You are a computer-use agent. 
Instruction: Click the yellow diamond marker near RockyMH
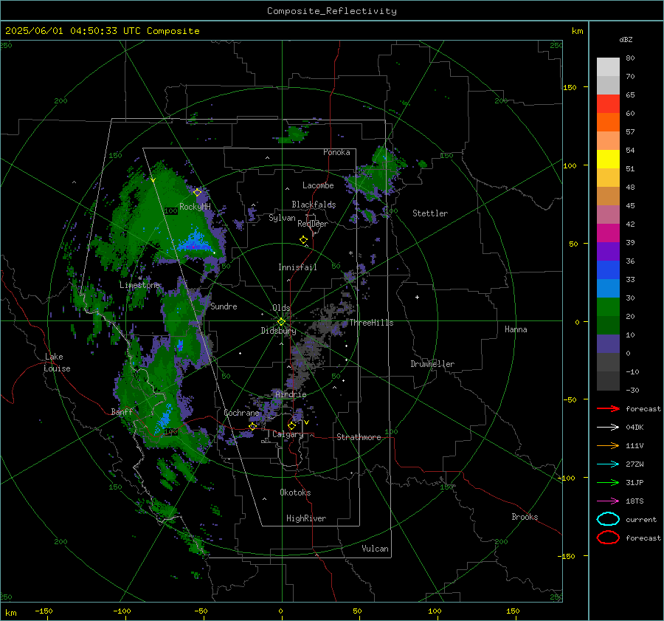(197, 193)
